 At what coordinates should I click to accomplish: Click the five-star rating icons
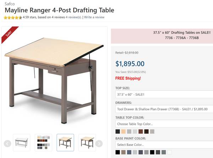click(12, 17)
